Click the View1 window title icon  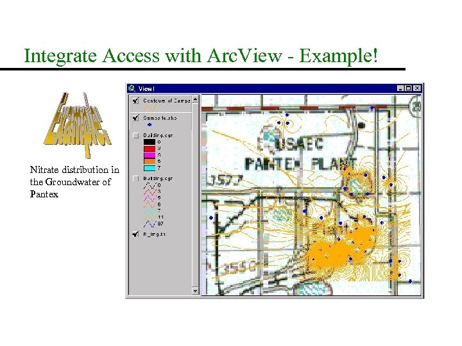[x=132, y=88]
